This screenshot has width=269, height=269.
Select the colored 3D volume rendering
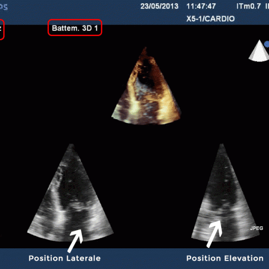click(x=146, y=86)
